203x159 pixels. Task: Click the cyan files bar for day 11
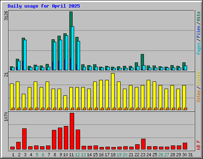click(x=73, y=48)
